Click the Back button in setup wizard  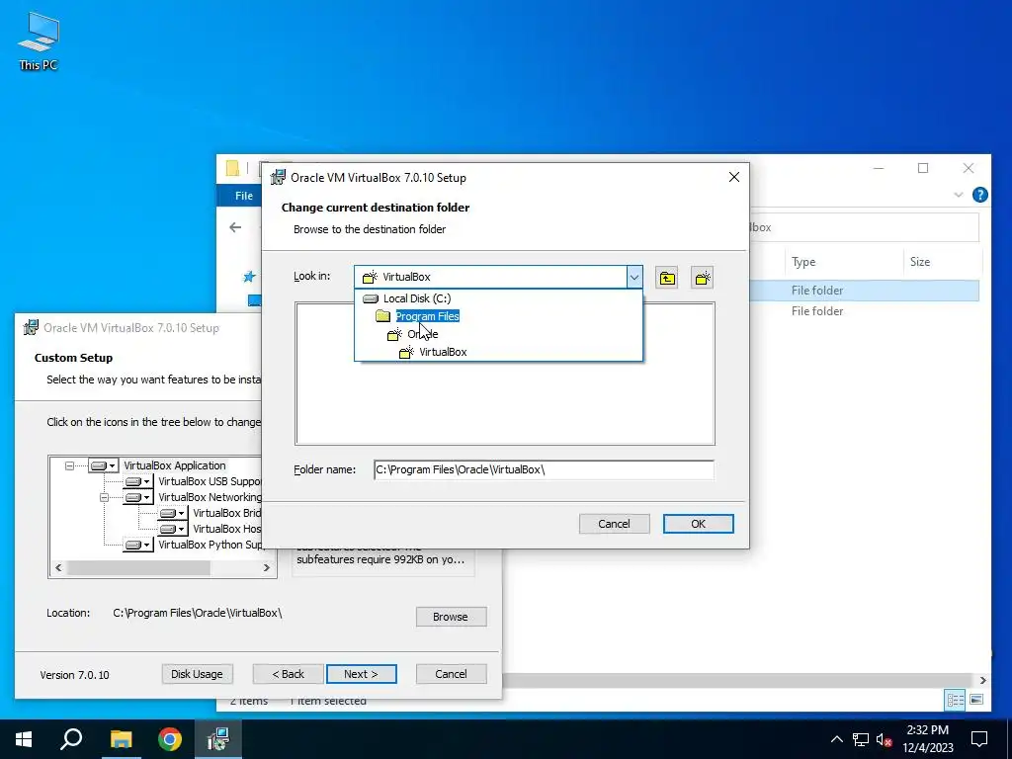click(x=288, y=674)
